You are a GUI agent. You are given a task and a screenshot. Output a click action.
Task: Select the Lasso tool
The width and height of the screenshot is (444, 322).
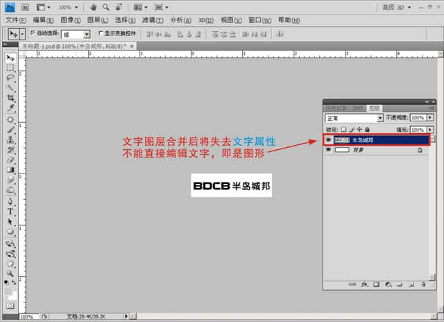tap(10, 78)
